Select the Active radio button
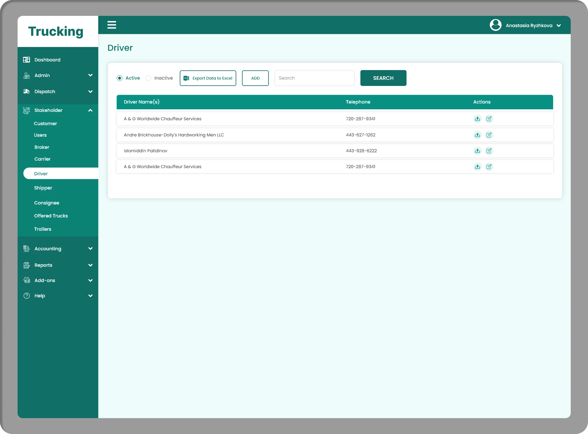 120,78
